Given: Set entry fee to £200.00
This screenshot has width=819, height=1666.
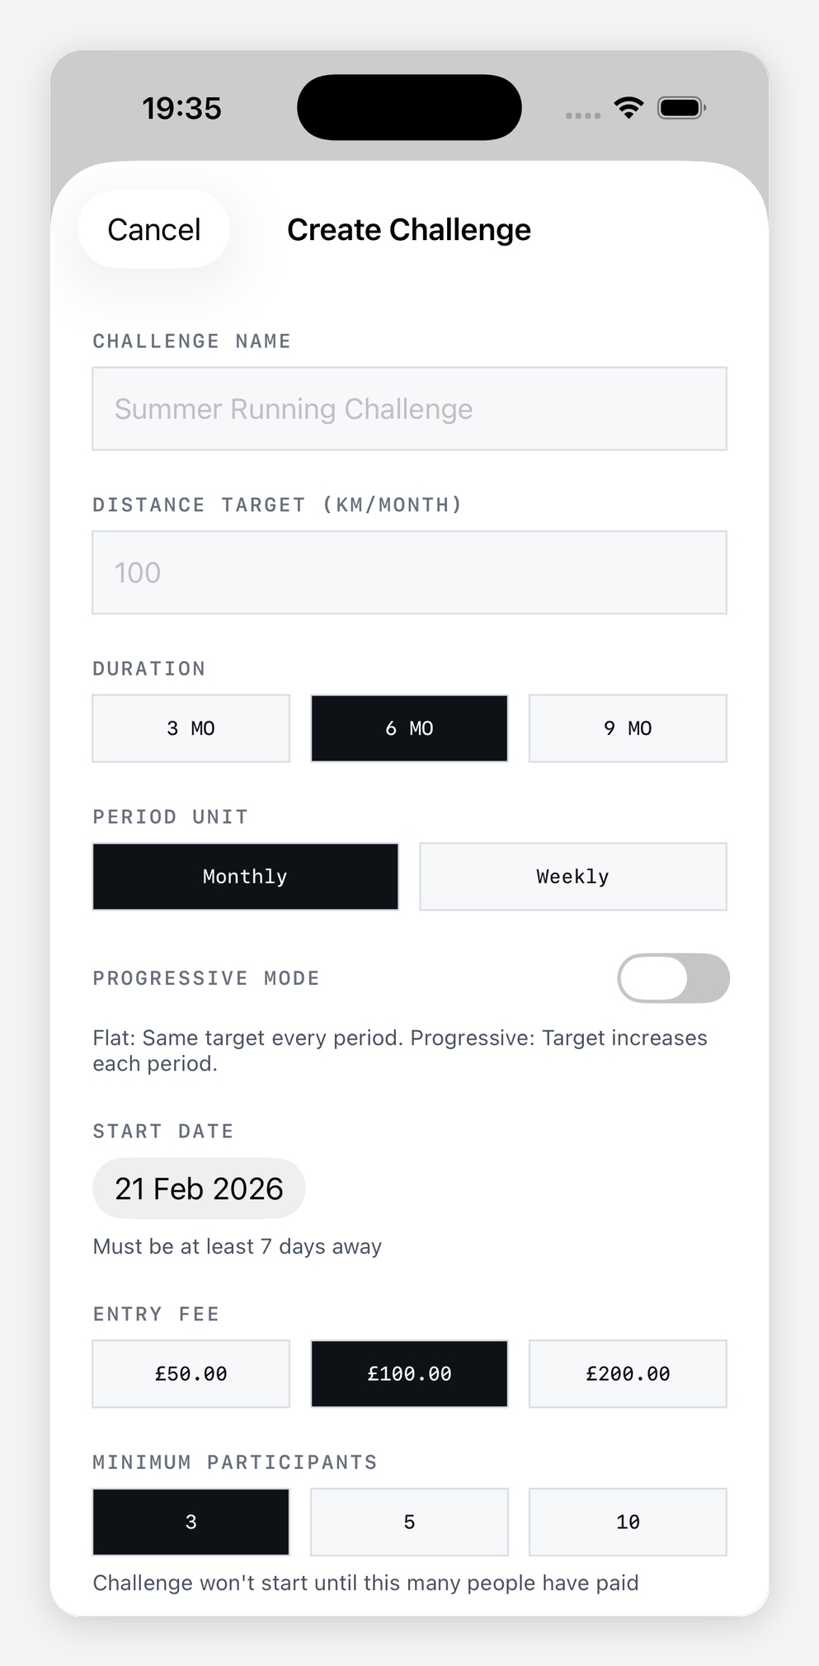Looking at the screenshot, I should (628, 1374).
